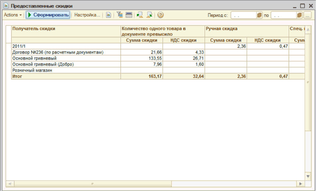This screenshot has width=316, height=191.
Task: Click the ellipsis period selection button
Action: tap(308, 15)
